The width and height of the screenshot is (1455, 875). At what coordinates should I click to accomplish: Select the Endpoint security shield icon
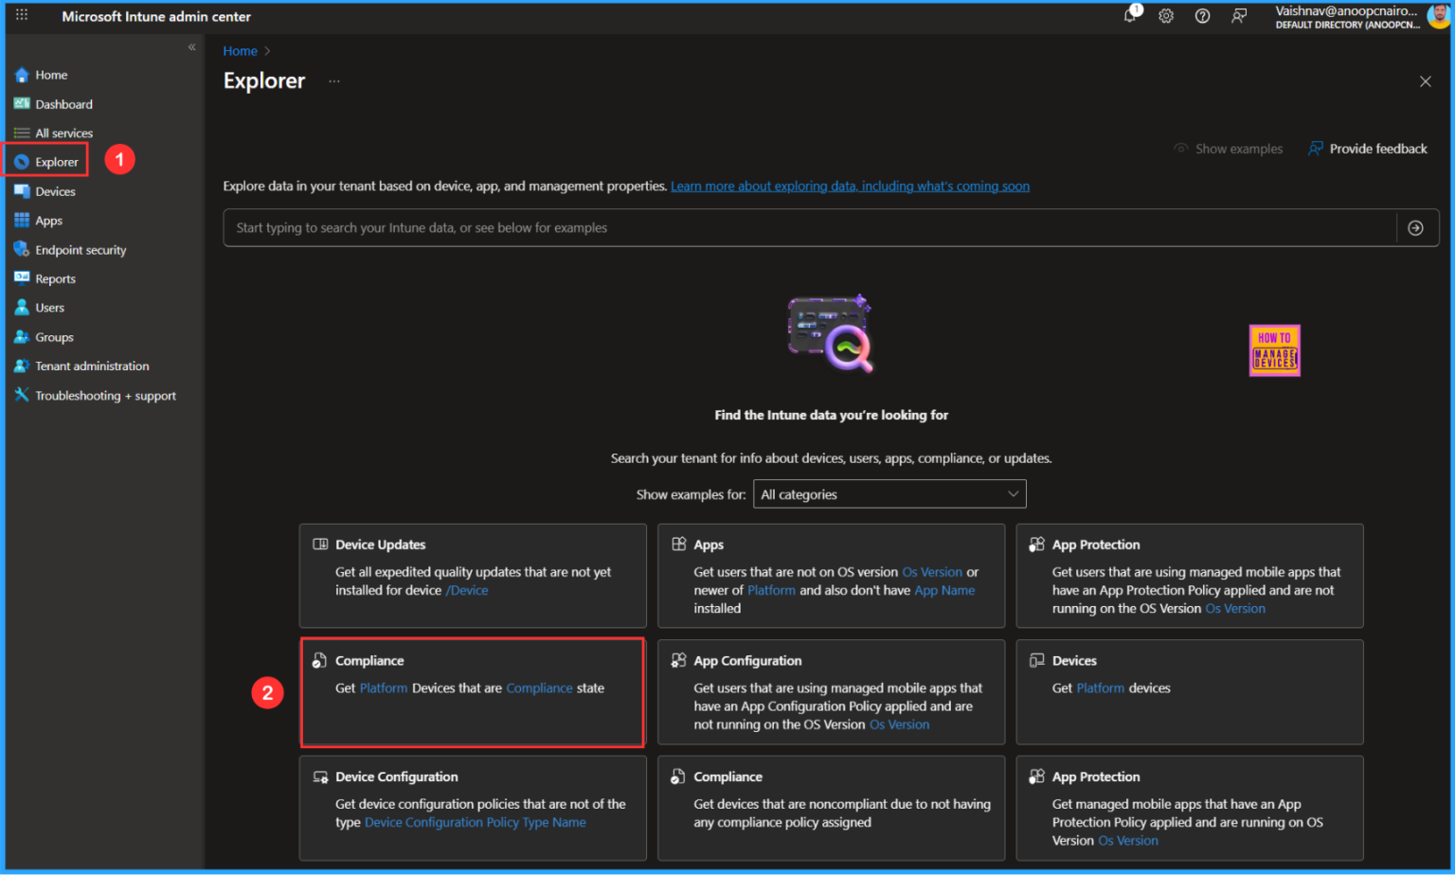point(21,249)
